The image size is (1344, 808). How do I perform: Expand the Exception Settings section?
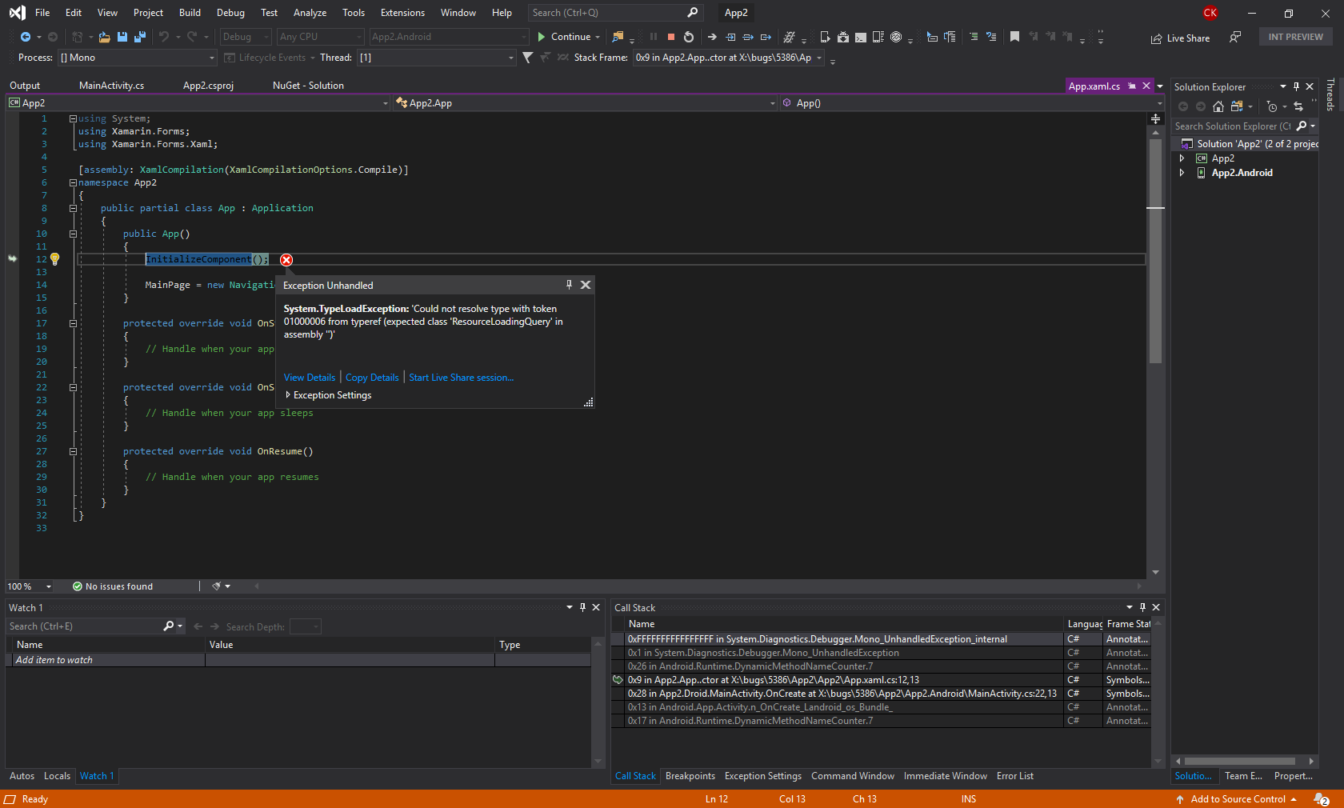coord(288,395)
